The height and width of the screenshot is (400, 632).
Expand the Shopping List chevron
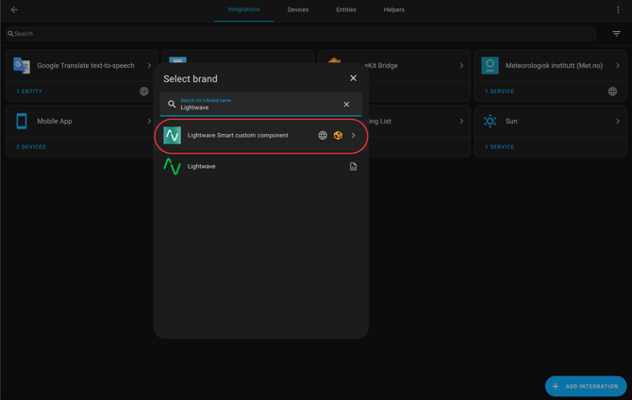(461, 121)
